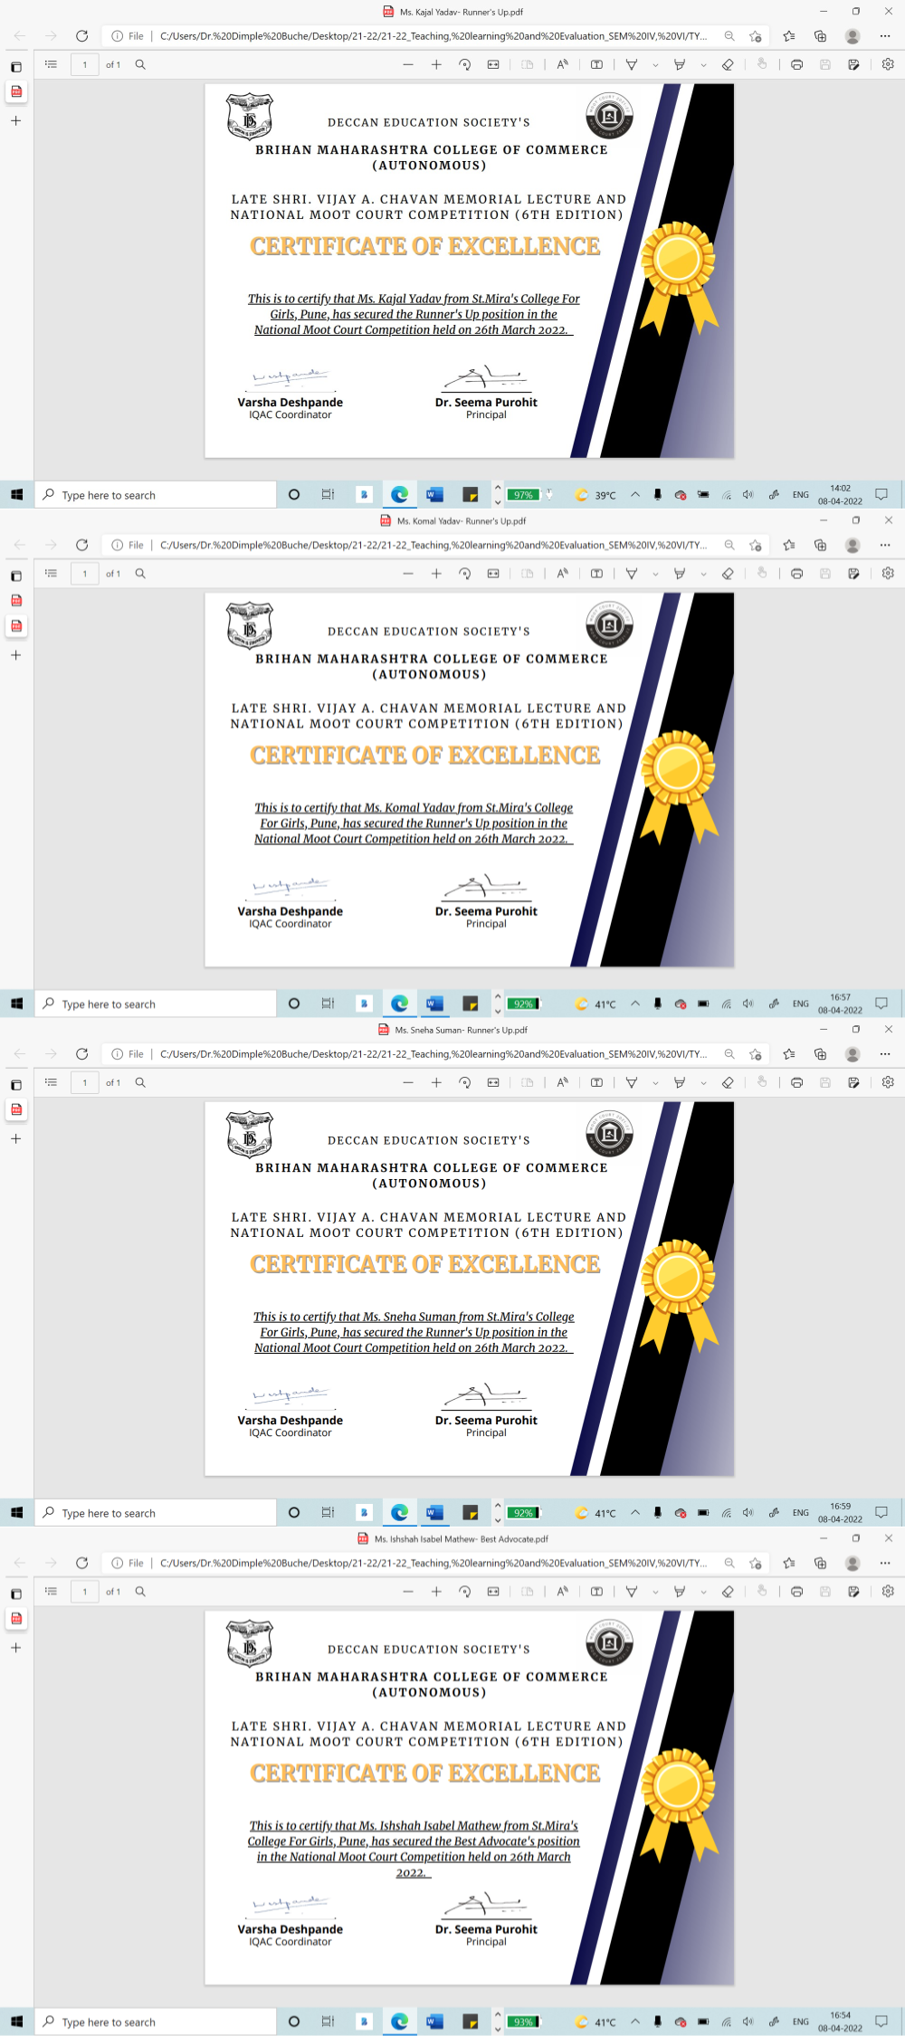Open Windows Start on taskbar showing 14:02

16,494
